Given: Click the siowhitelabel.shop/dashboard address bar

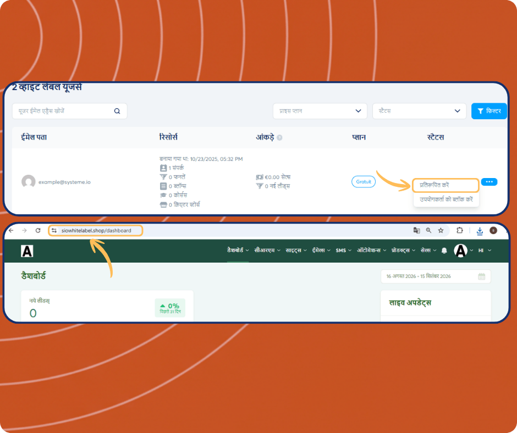Looking at the screenshot, I should pyautogui.click(x=96, y=231).
